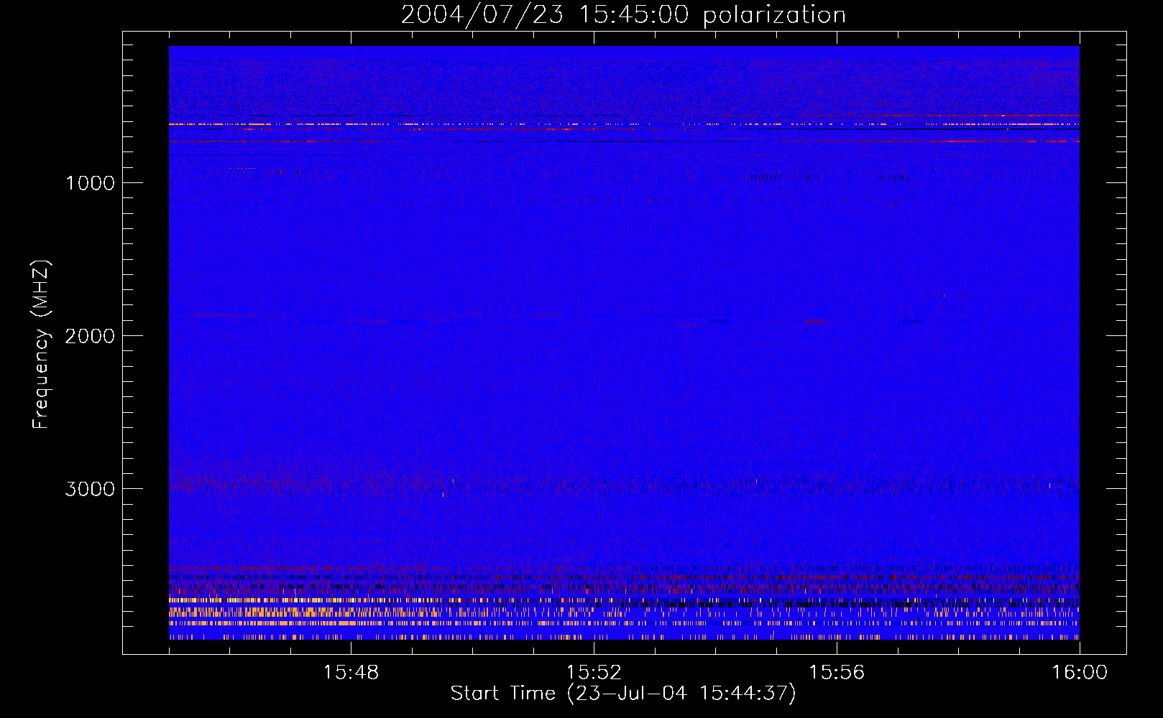The height and width of the screenshot is (718, 1163).
Task: Click the 15:56 time tick label
Action: pos(837,673)
